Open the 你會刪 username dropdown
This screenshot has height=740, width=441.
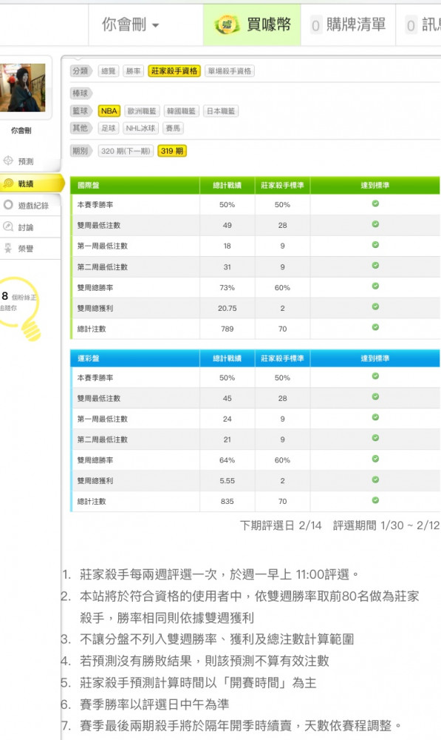tap(131, 24)
